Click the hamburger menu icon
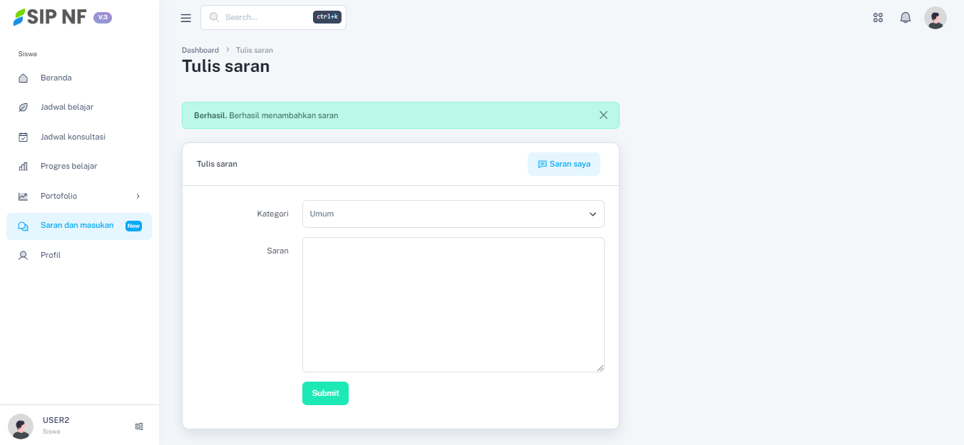 pos(186,18)
